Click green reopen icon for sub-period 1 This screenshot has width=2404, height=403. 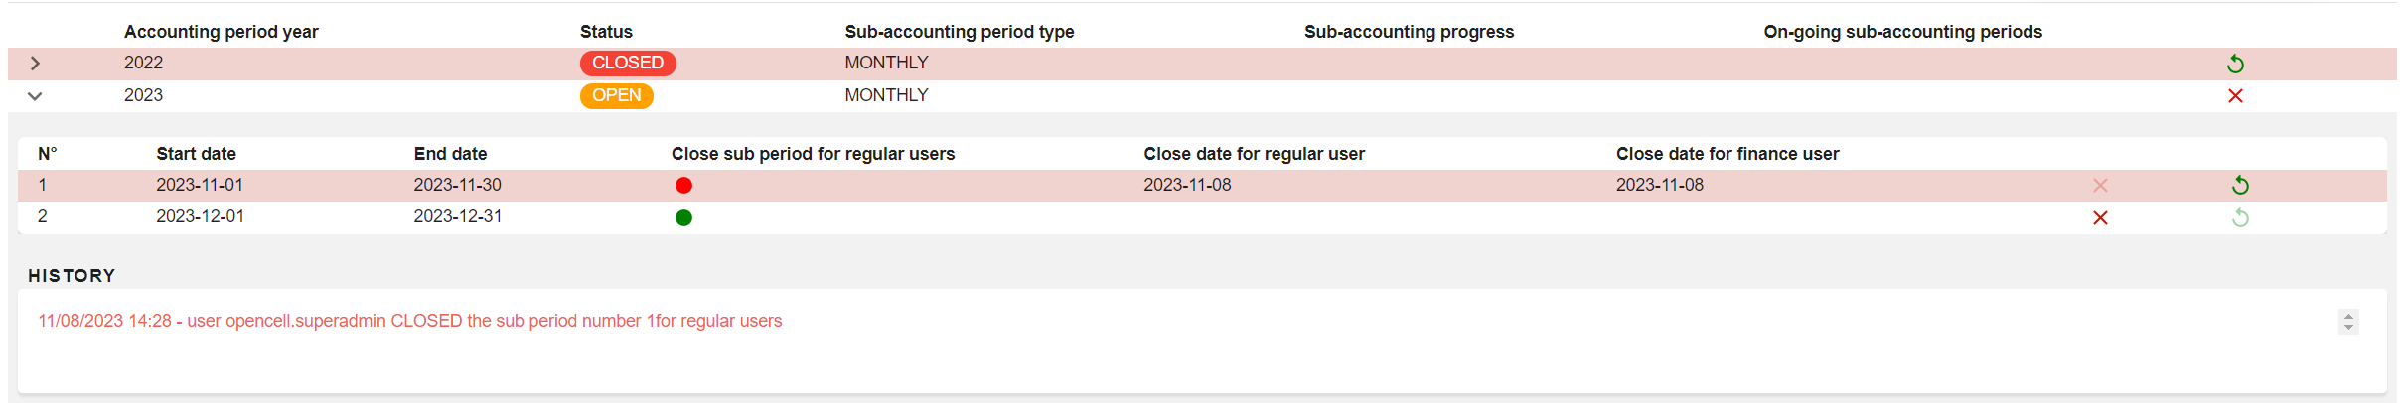pos(2240,186)
